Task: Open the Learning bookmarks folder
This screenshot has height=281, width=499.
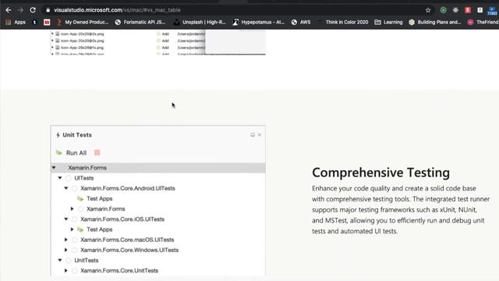Action: click(x=388, y=23)
